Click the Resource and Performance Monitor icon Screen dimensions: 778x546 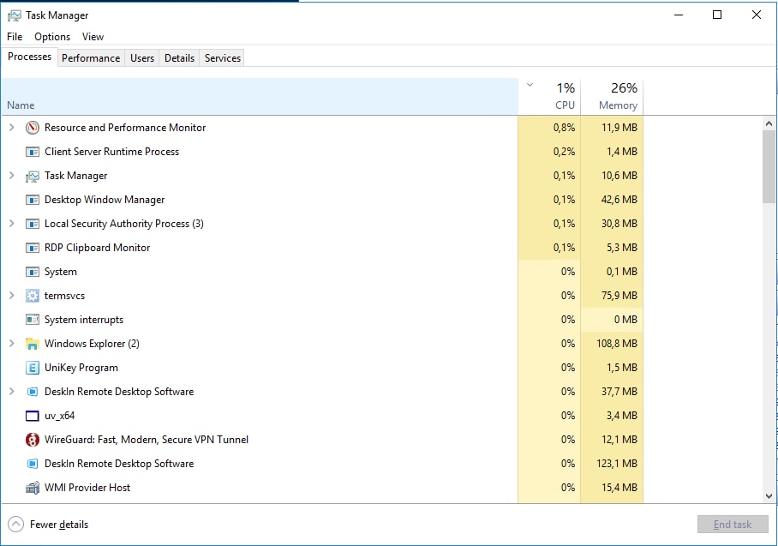point(32,127)
